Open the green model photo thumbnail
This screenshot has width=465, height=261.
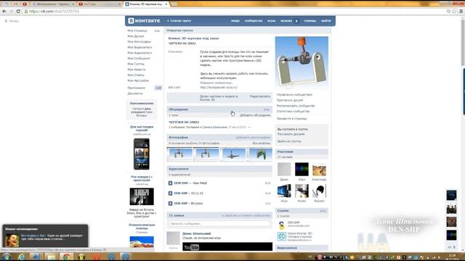260,154
